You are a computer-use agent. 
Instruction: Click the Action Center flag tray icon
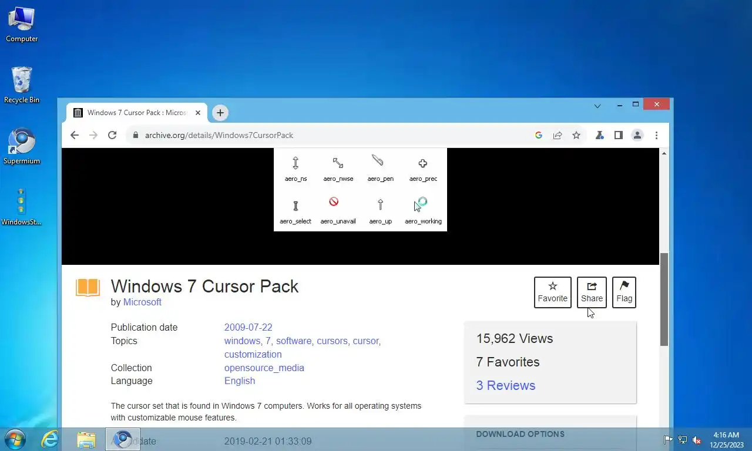click(x=668, y=439)
